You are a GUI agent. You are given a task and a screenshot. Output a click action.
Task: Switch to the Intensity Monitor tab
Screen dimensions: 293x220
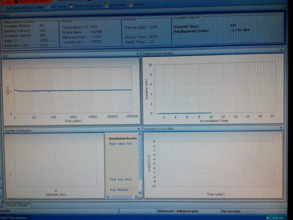[17, 206]
